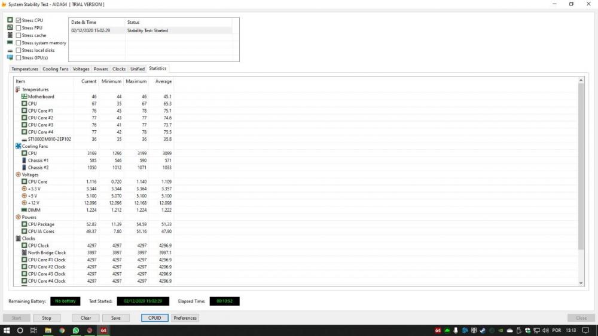Open the Cooling Fans tab
This screenshot has height=336, width=598.
point(55,69)
